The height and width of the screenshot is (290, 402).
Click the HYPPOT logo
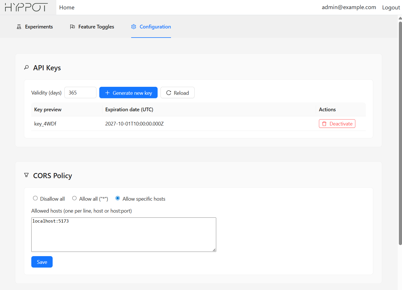26,7
